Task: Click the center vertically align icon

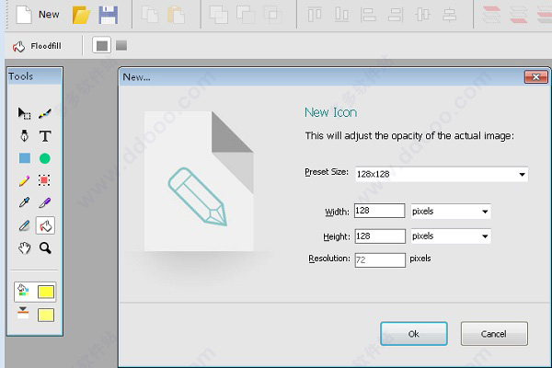Action: 422,15
